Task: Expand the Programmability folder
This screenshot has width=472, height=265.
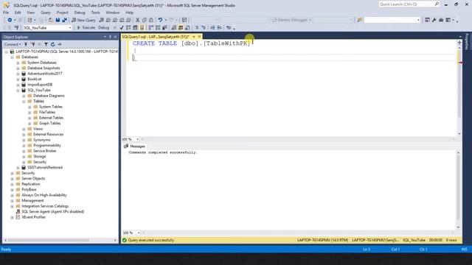Action: click(24, 146)
